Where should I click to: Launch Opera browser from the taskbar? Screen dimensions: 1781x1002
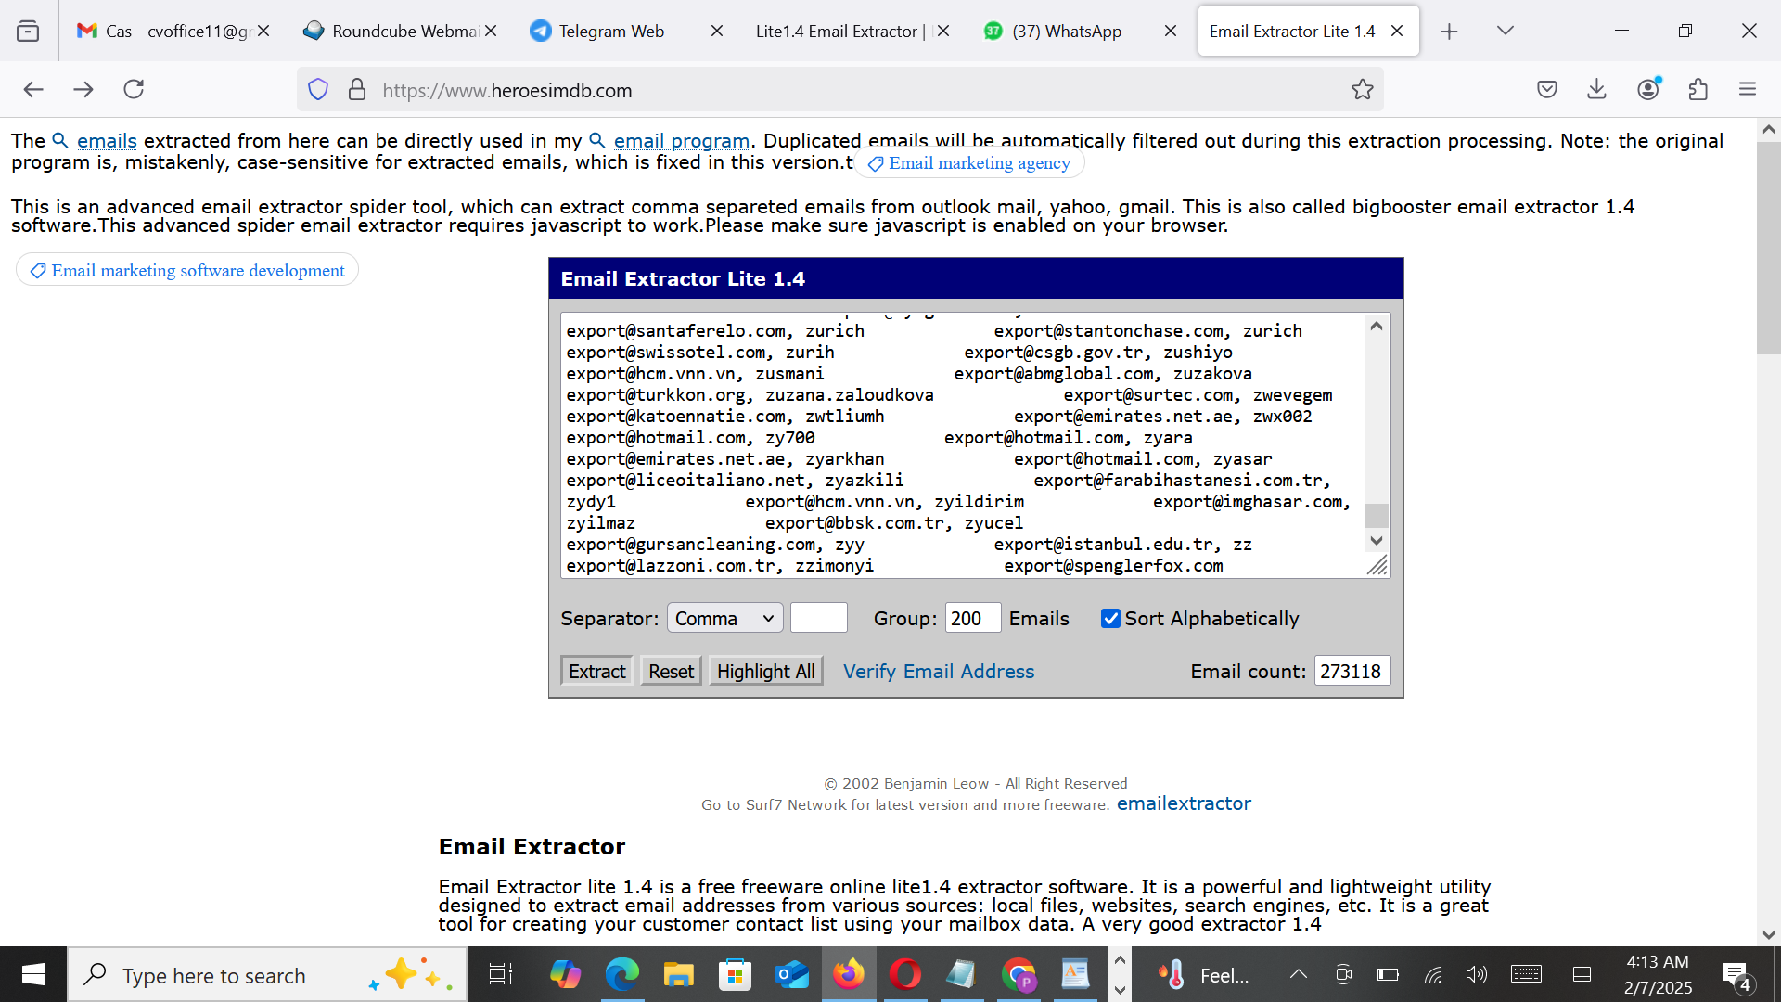coord(905,974)
